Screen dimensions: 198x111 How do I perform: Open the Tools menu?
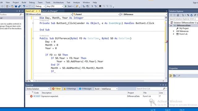[48, 2]
